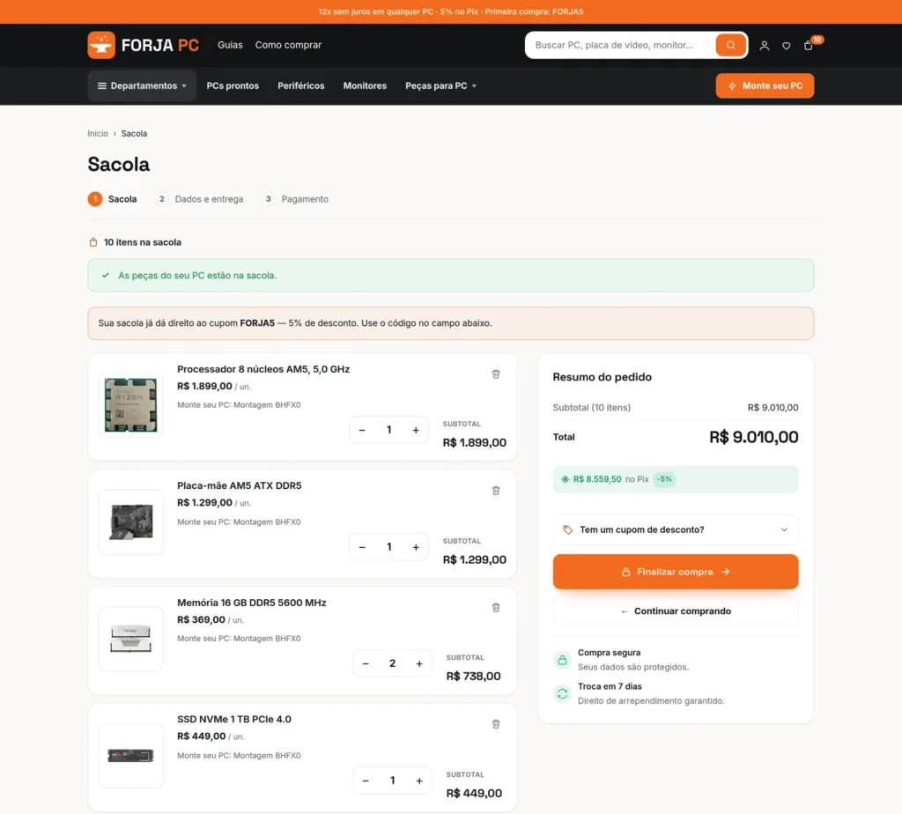Screen dimensions: 902x814
Task: Click the top promo banner text
Action: tap(451, 11)
